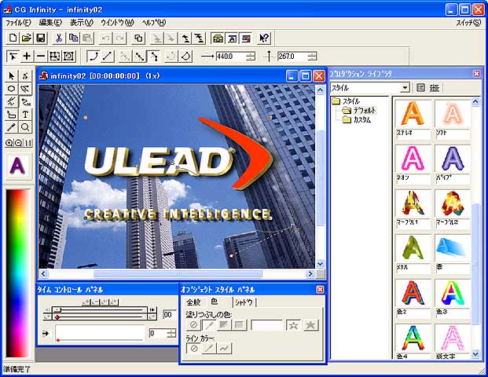Click the Cut scissors icon in toolbar
Image resolution: width=488 pixels, height=377 pixels.
58,38
